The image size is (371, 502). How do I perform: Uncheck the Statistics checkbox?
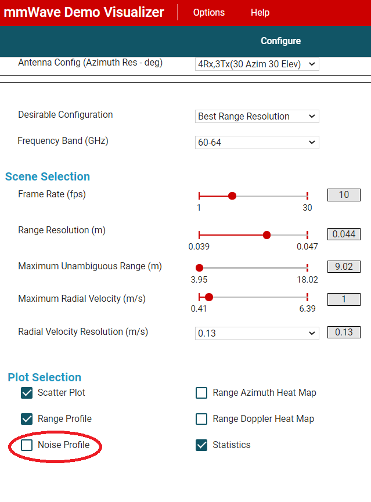[x=201, y=445]
